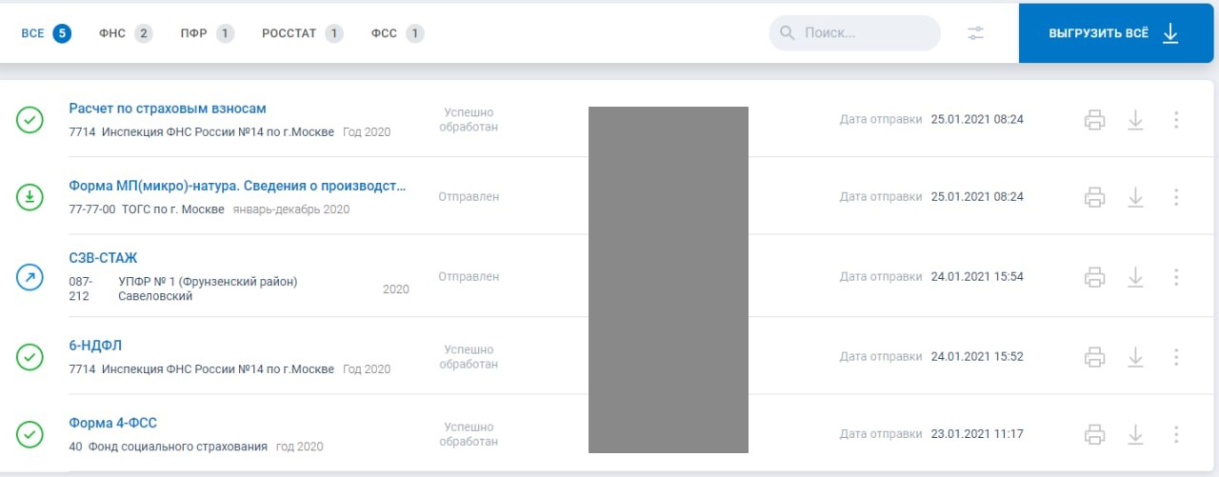Open more options for Форма 4-ФСС
This screenshot has height=477, width=1219.
tap(1176, 434)
